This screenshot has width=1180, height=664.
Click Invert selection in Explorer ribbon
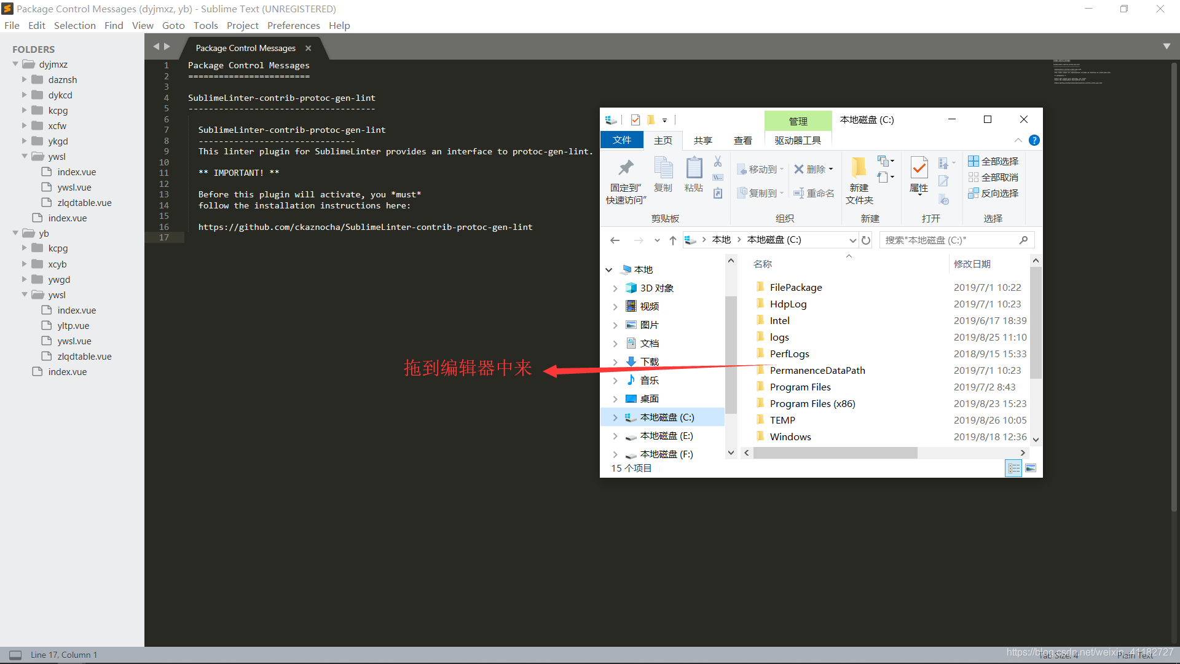click(993, 193)
